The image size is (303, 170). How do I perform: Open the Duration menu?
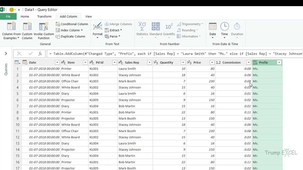237,30
